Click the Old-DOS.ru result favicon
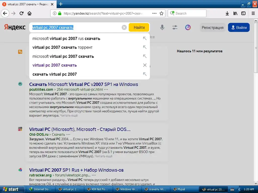This screenshot has width=258, height=193. pyautogui.click(x=20, y=129)
